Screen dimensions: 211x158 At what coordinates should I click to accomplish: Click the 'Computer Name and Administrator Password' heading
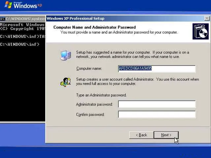point(95,27)
